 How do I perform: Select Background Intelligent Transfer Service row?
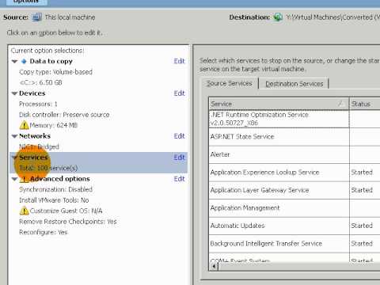click(294, 244)
